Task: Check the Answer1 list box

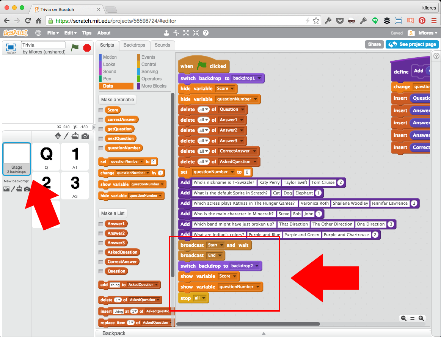Action: pos(101,224)
